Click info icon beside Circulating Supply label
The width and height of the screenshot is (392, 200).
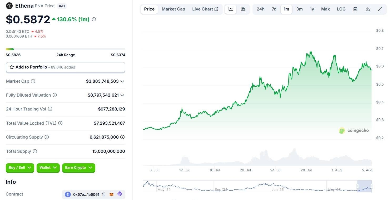pos(47,137)
